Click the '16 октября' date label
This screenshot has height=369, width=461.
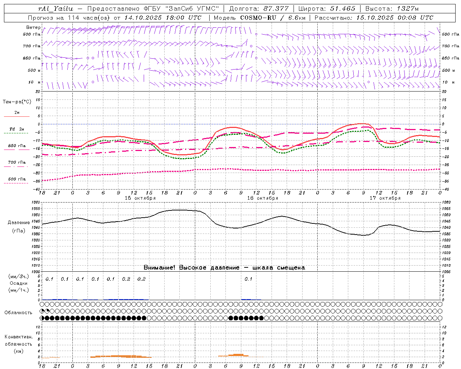[x=263, y=198]
